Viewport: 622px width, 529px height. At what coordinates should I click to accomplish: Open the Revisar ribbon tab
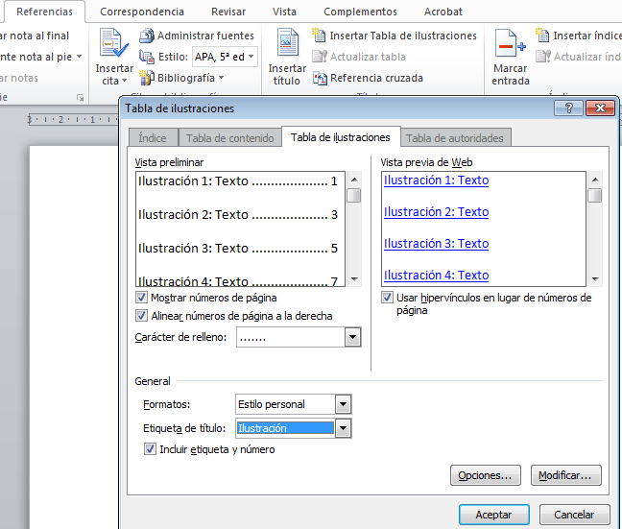pyautogui.click(x=228, y=12)
